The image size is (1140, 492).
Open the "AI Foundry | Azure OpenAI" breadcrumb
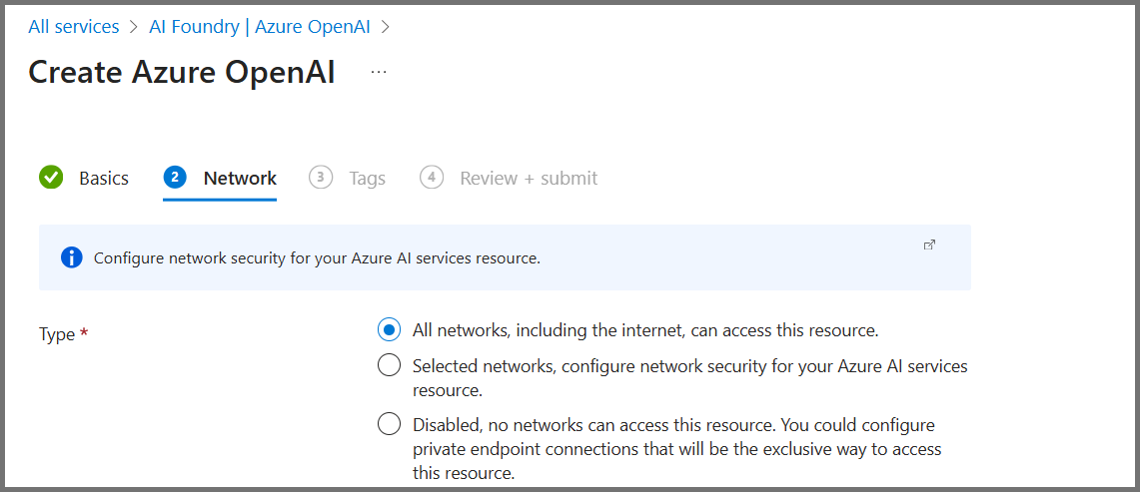coord(259,27)
